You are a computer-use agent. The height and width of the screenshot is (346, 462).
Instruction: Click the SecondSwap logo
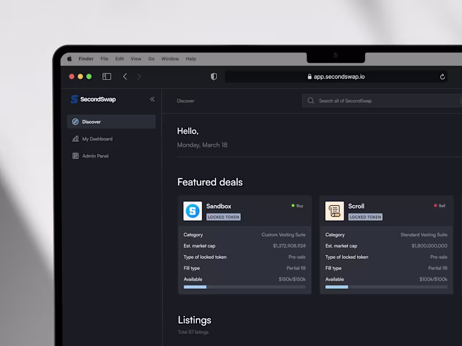click(93, 99)
